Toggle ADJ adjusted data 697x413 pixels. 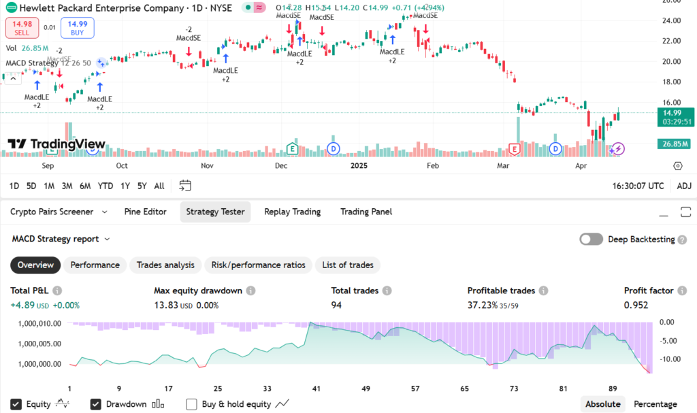point(684,186)
